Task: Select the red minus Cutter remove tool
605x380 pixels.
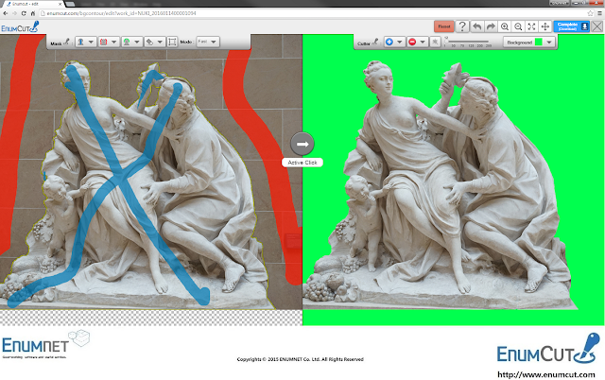Action: 412,42
